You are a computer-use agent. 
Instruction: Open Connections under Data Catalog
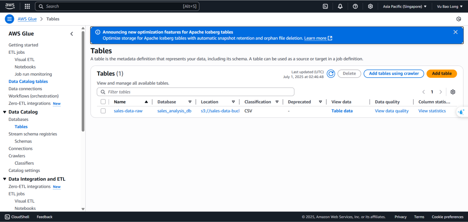point(21,149)
